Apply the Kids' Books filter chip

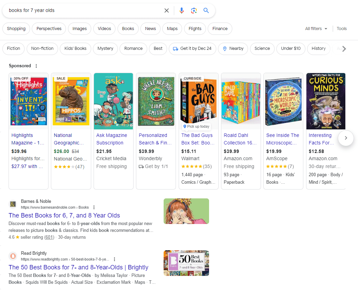[75, 48]
